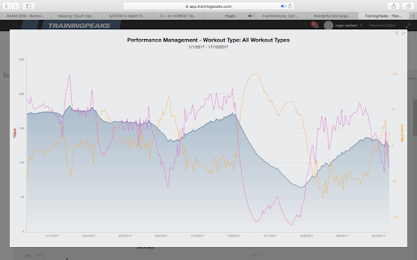Mute the Pages tab speaker icon
The height and width of the screenshot is (260, 417).
[250, 16]
